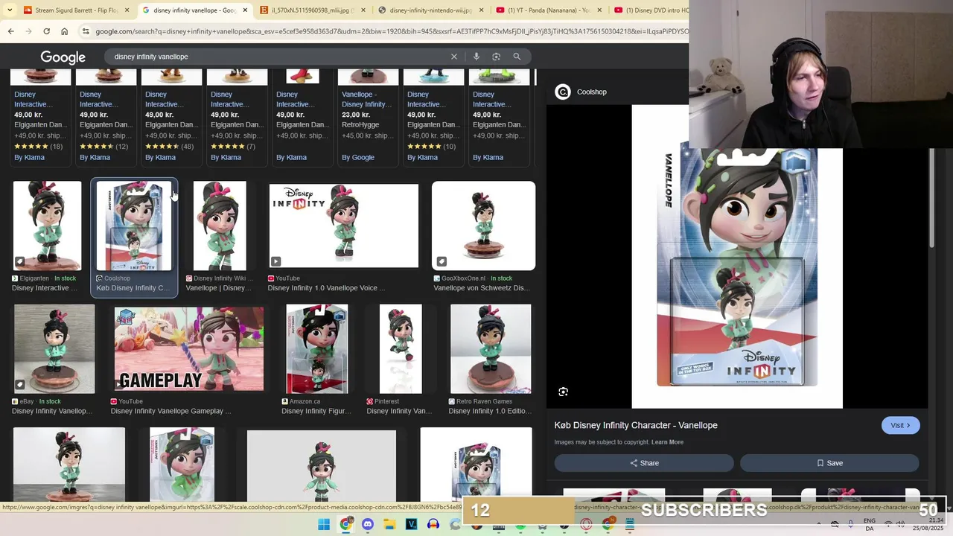
Task: Click the Google logo
Action: (63, 57)
